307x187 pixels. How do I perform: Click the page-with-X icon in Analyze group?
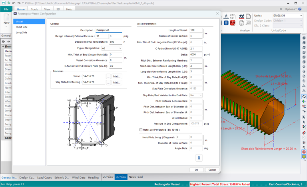click(x=241, y=23)
